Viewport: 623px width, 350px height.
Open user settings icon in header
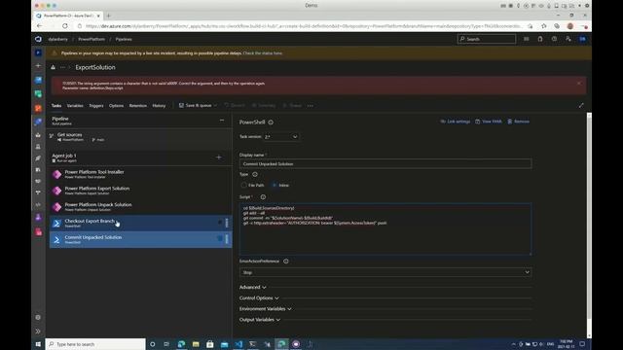click(568, 39)
